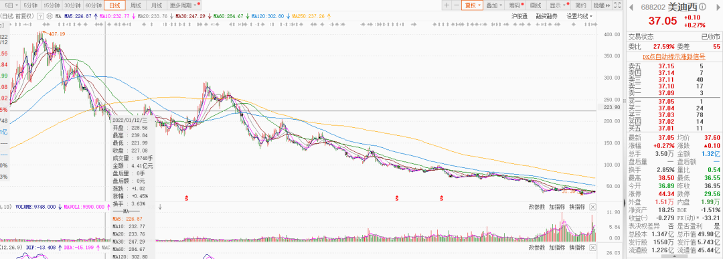Click the DK点自动提示涨跌信号 link

pos(675,56)
